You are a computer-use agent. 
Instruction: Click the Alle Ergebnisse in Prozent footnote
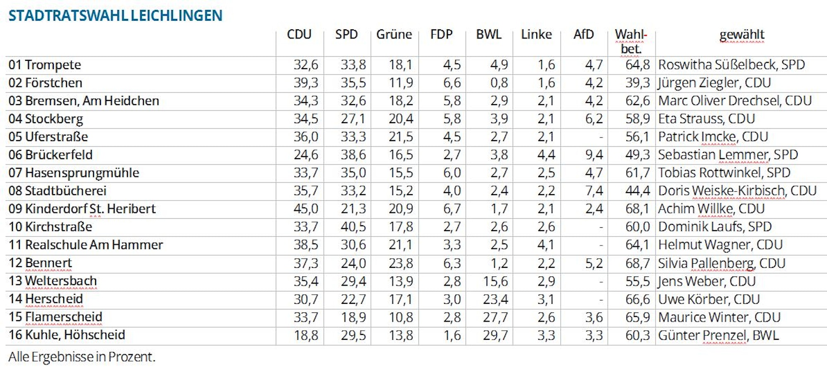pos(82,357)
